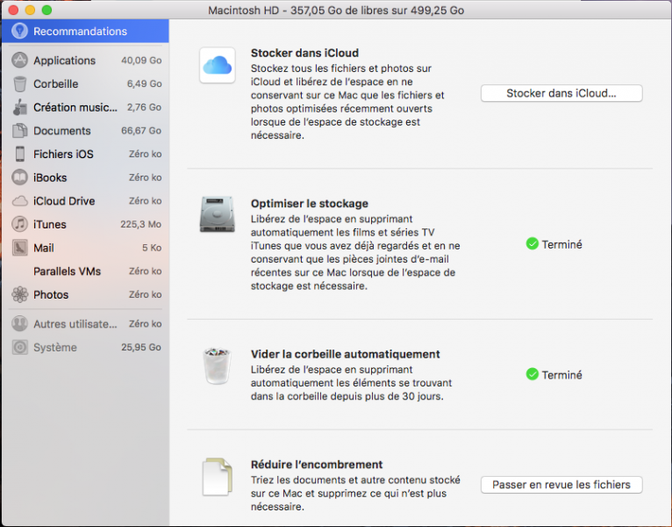Click the Fichiers iOS phone icon
Viewport: 672px width, 527px height.
click(19, 154)
